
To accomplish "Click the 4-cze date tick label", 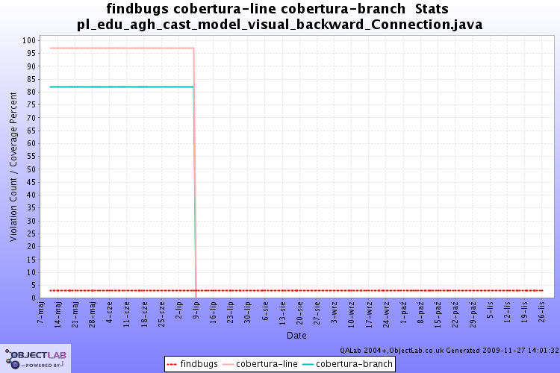I will click(x=110, y=312).
